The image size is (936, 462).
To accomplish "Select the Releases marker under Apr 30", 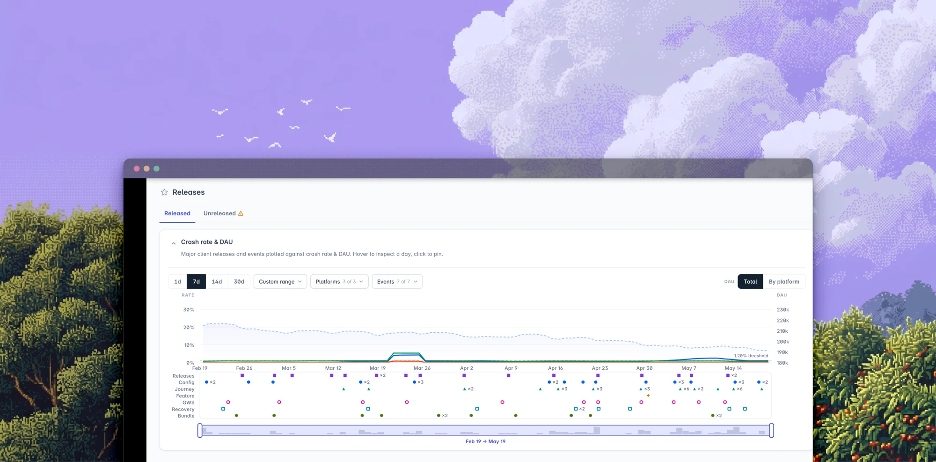I will [x=642, y=375].
